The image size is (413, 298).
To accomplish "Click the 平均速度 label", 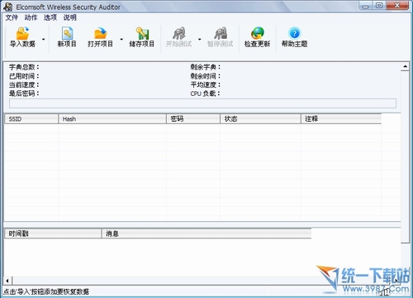I will [206, 84].
